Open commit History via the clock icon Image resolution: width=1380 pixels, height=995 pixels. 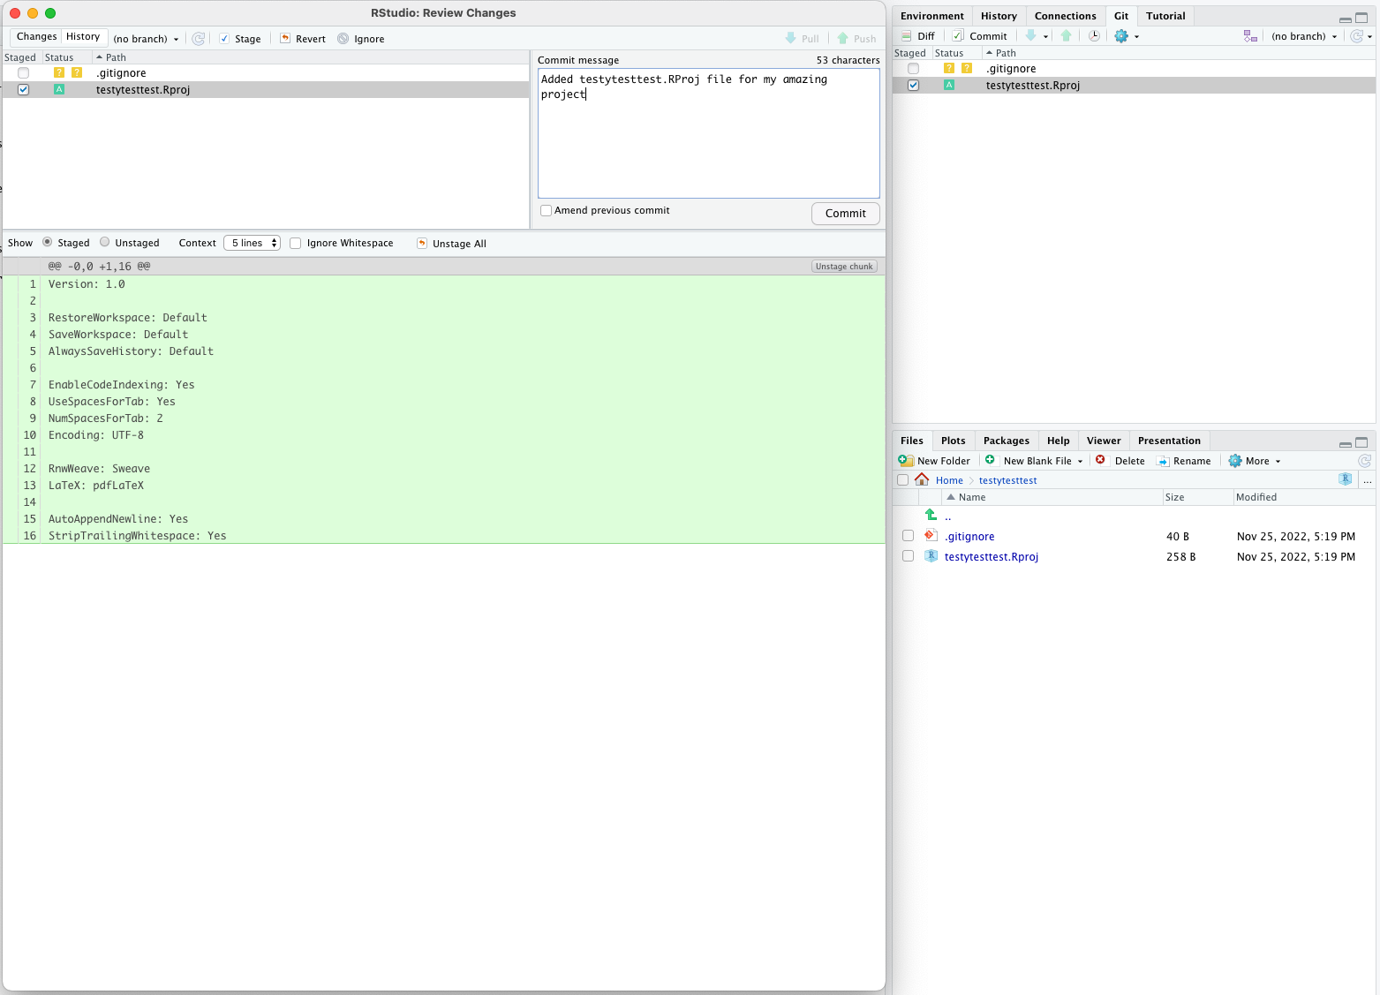click(x=1093, y=35)
